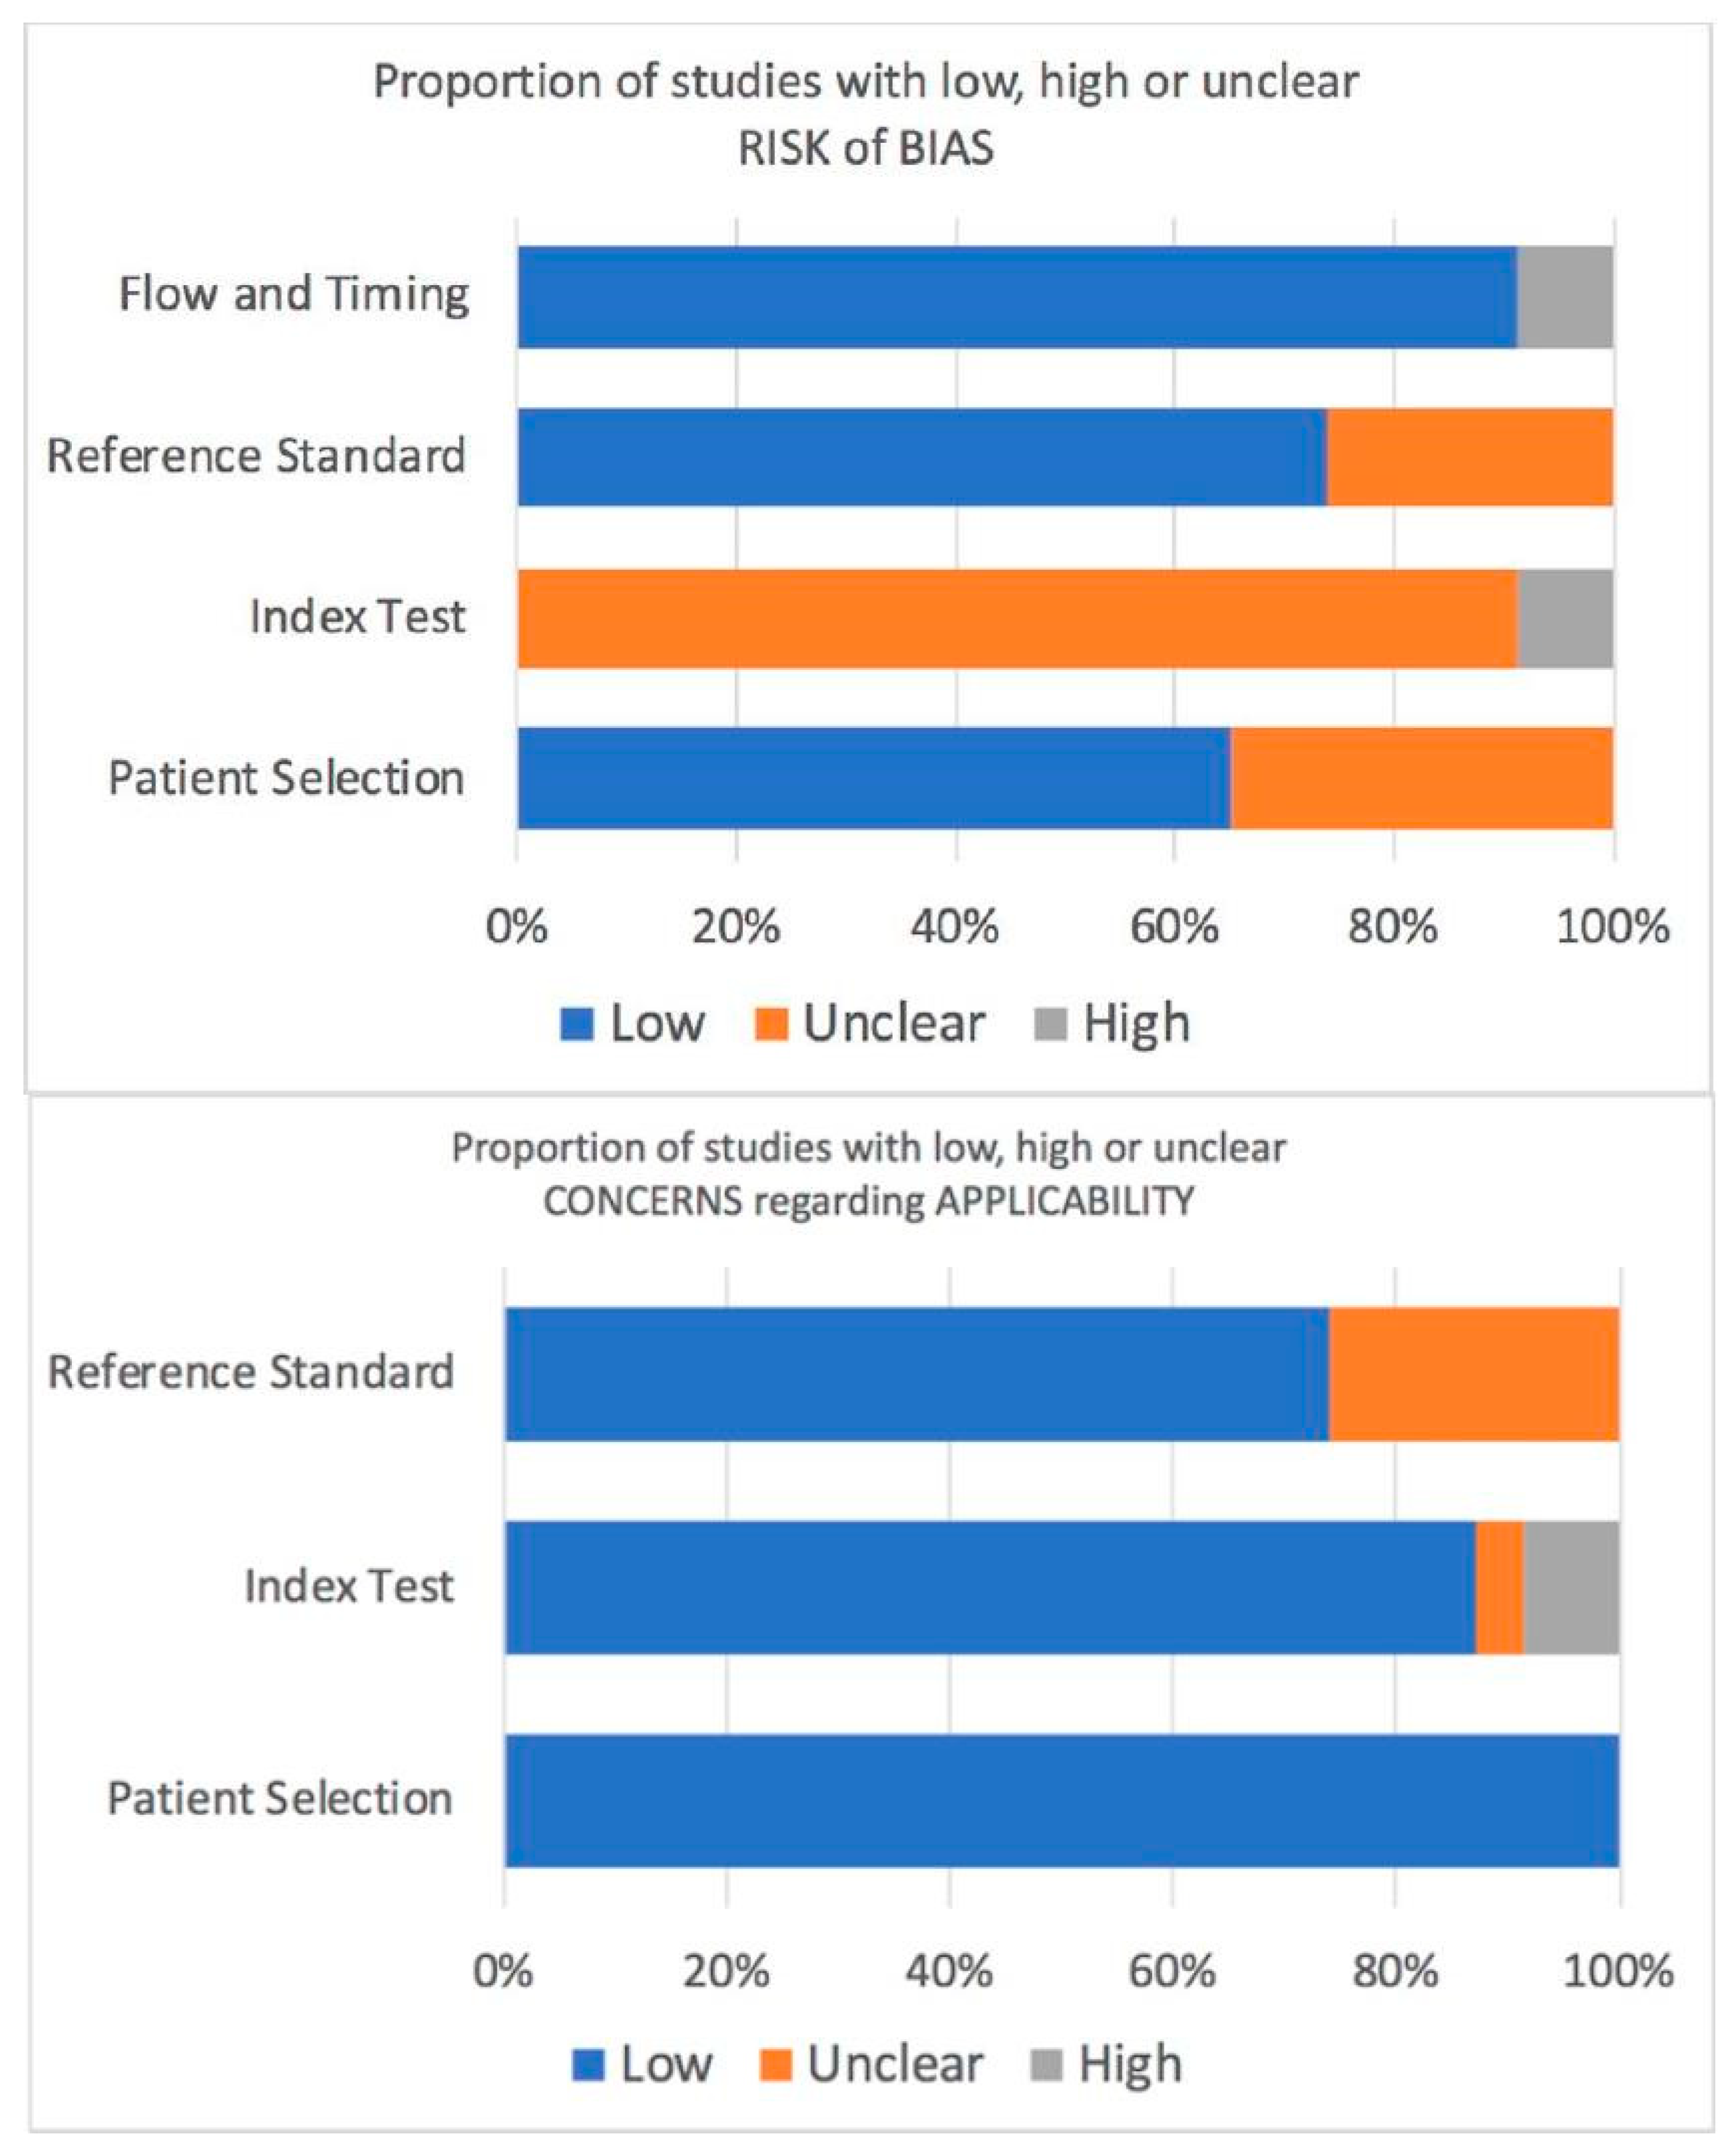The width and height of the screenshot is (1736, 2151).
Task: Select the orange Unclear legend swatch in the Applicability chart
Action: pyautogui.click(x=775, y=2065)
